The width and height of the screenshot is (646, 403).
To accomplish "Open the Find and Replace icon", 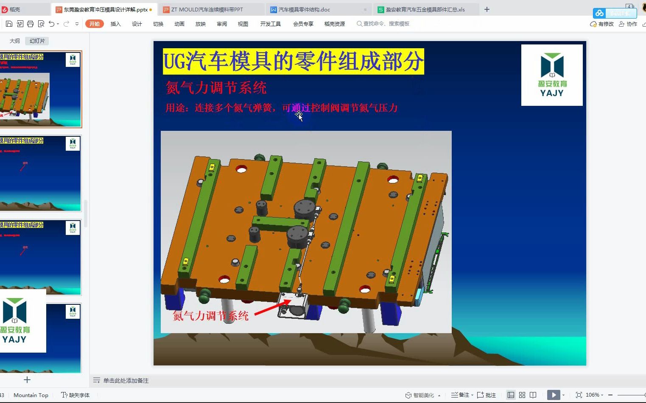I will point(41,24).
